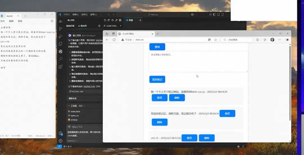Click 删除 on the ctrl+f5 note
304x155 pixels.
207,138
